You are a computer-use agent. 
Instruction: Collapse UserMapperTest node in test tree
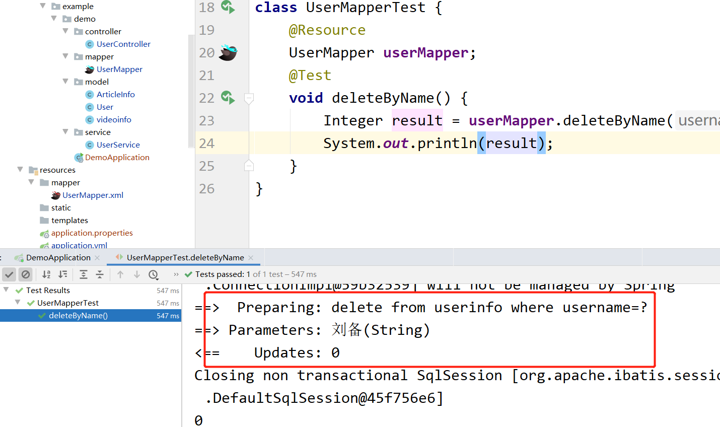18,303
